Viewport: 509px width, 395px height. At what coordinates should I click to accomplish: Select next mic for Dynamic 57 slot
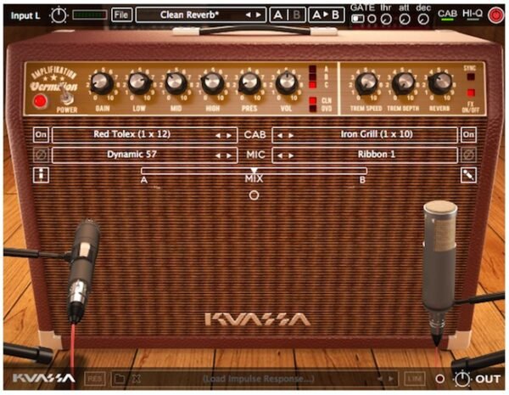click(228, 155)
